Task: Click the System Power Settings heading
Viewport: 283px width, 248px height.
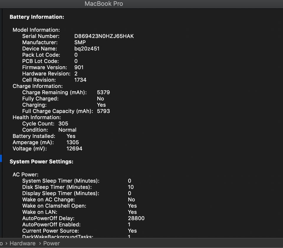Action: coord(42,162)
